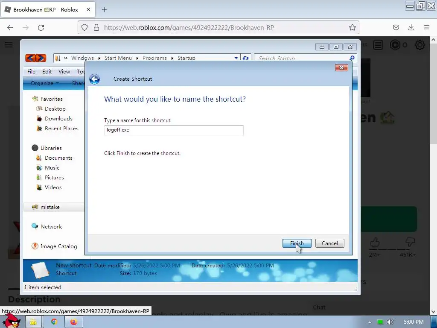Go back using the Create Shortcut back arrow

coord(94,79)
